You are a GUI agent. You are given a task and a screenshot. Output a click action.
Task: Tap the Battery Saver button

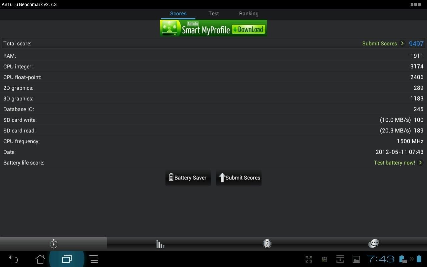(188, 178)
